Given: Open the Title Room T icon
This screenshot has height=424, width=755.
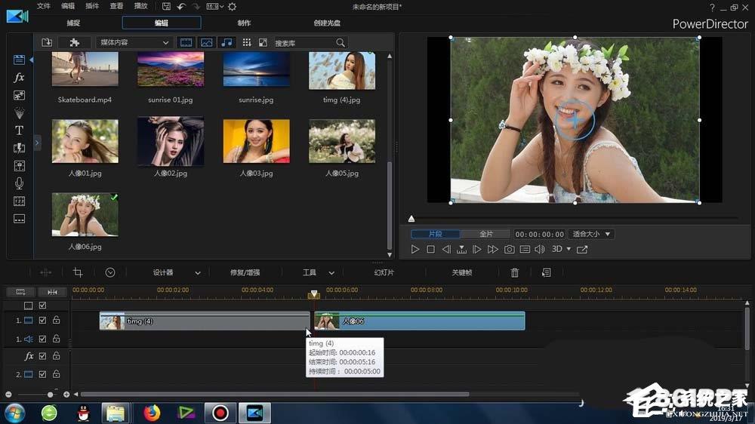Looking at the screenshot, I should pyautogui.click(x=19, y=131).
